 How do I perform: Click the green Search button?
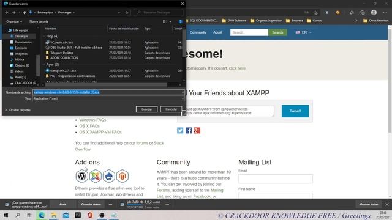(x=277, y=32)
